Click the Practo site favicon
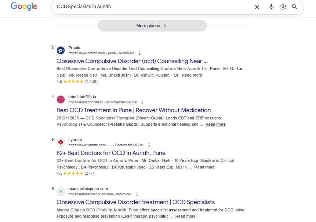The image size is (316, 222). [x=61, y=50]
